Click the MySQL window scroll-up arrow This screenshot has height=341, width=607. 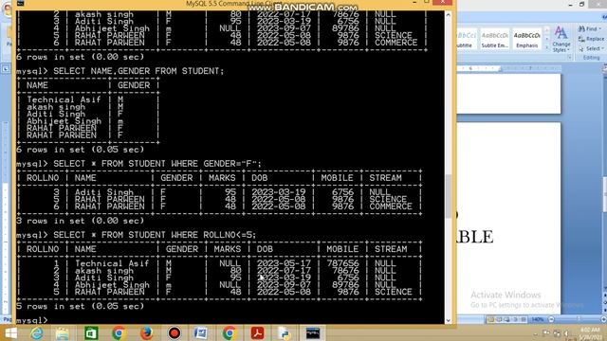[x=449, y=15]
